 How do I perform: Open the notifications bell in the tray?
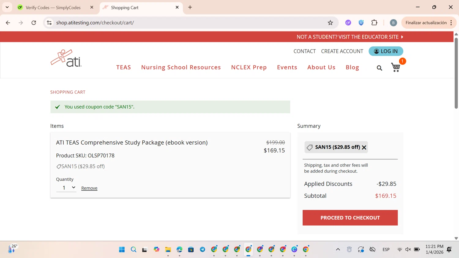pos(449,249)
